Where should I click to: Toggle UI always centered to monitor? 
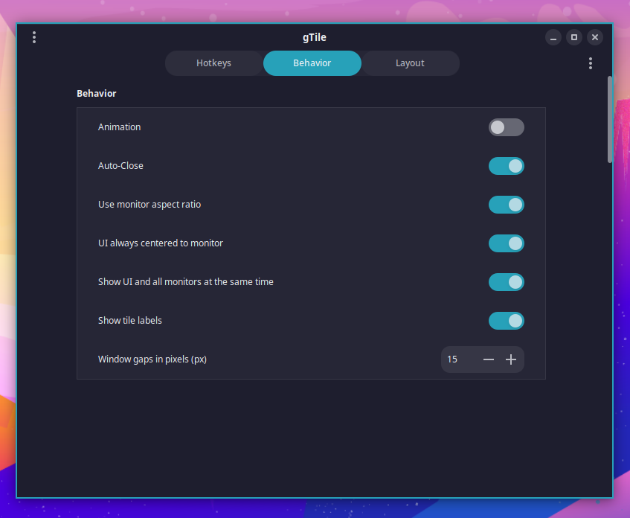coord(507,243)
